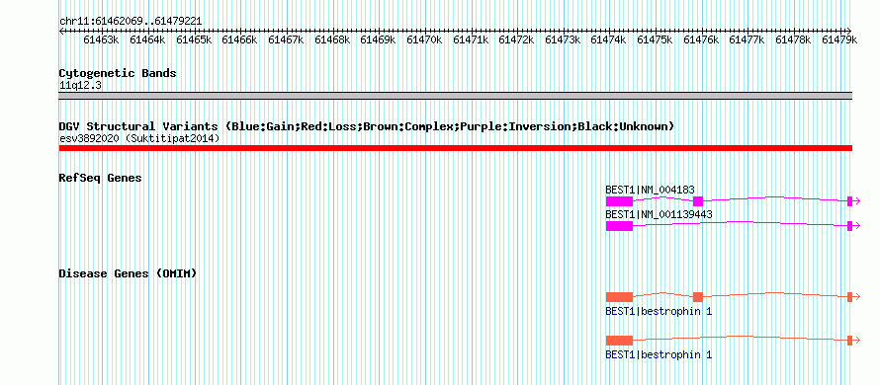Click the 11q12.3 band label
880x385 pixels.
(x=80, y=86)
